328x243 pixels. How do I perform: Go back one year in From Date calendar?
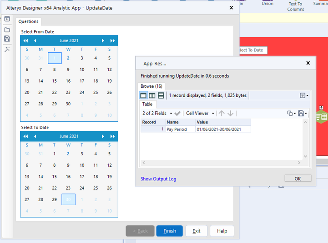coord(25,40)
